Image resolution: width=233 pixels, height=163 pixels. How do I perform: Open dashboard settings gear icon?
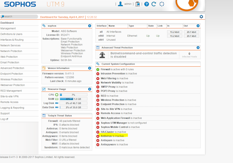click(201, 17)
